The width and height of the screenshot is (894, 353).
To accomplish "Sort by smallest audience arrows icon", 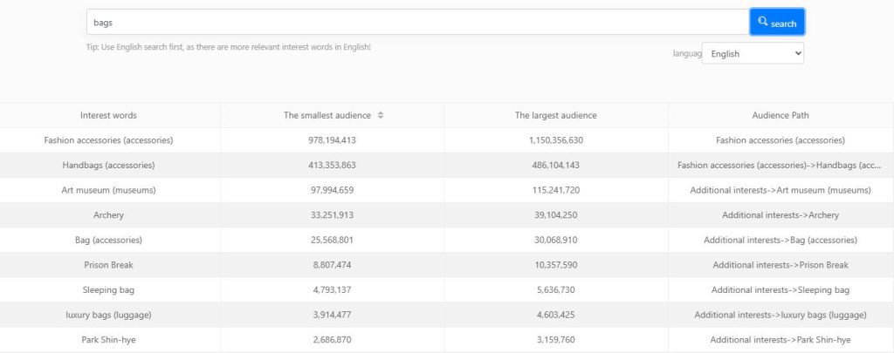I will [x=381, y=115].
